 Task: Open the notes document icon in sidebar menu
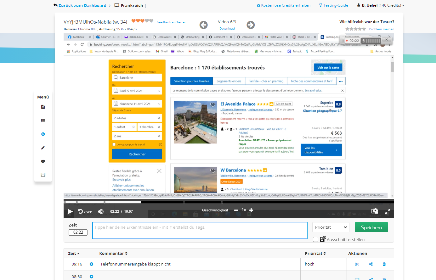[43, 107]
